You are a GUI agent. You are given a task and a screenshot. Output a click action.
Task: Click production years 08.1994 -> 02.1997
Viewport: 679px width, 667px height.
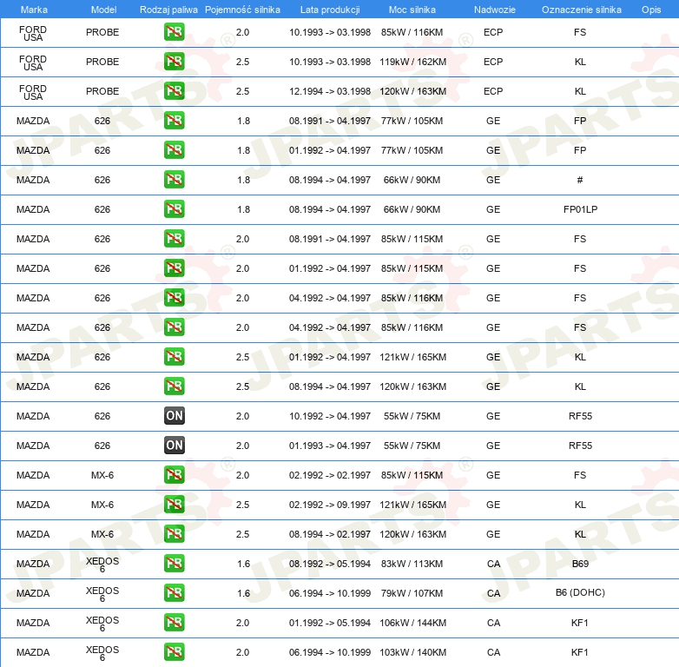(x=330, y=534)
